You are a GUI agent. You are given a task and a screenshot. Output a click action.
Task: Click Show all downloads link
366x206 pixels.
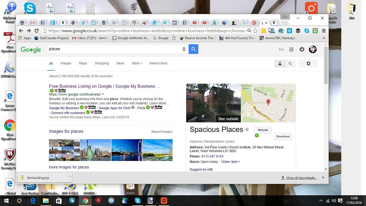(x=301, y=178)
